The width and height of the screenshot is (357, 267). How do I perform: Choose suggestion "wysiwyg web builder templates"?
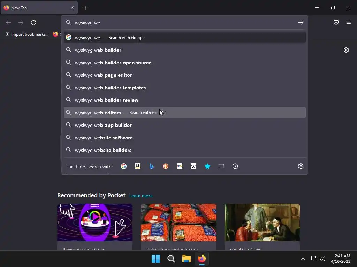185,87
